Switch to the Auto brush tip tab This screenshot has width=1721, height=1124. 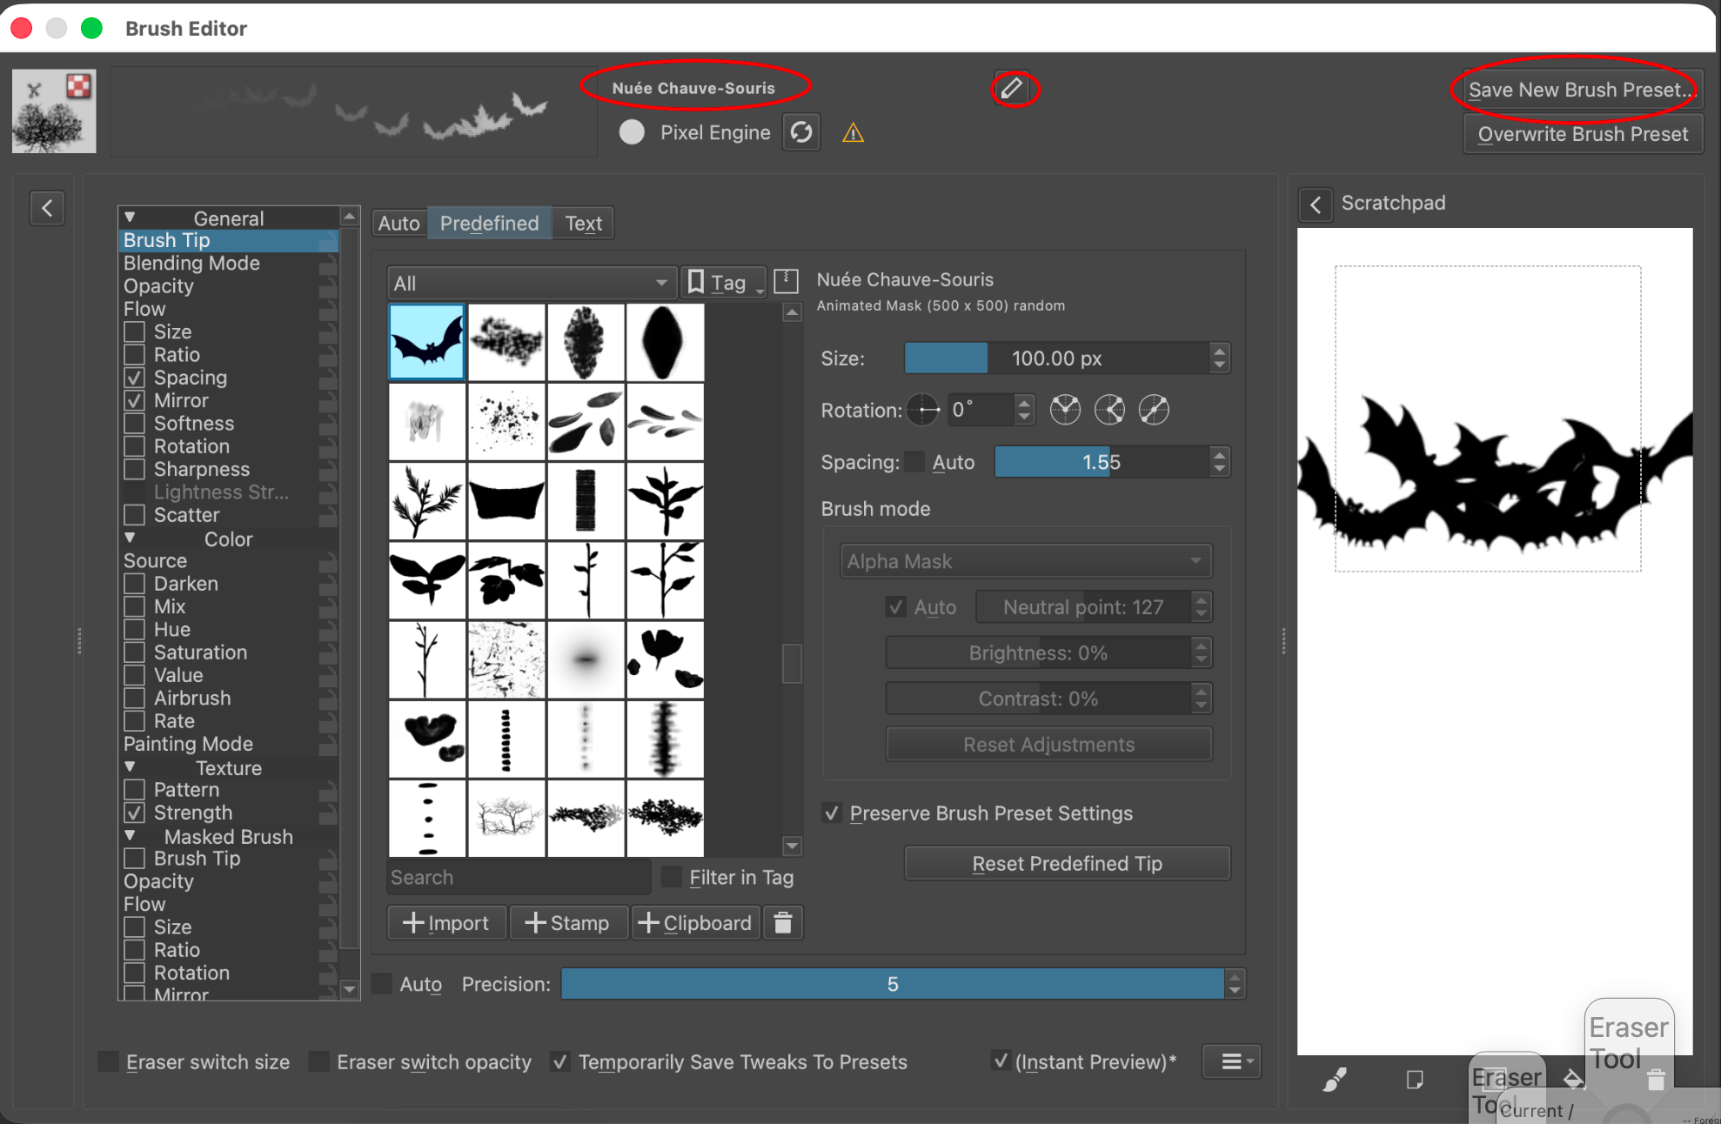[398, 224]
